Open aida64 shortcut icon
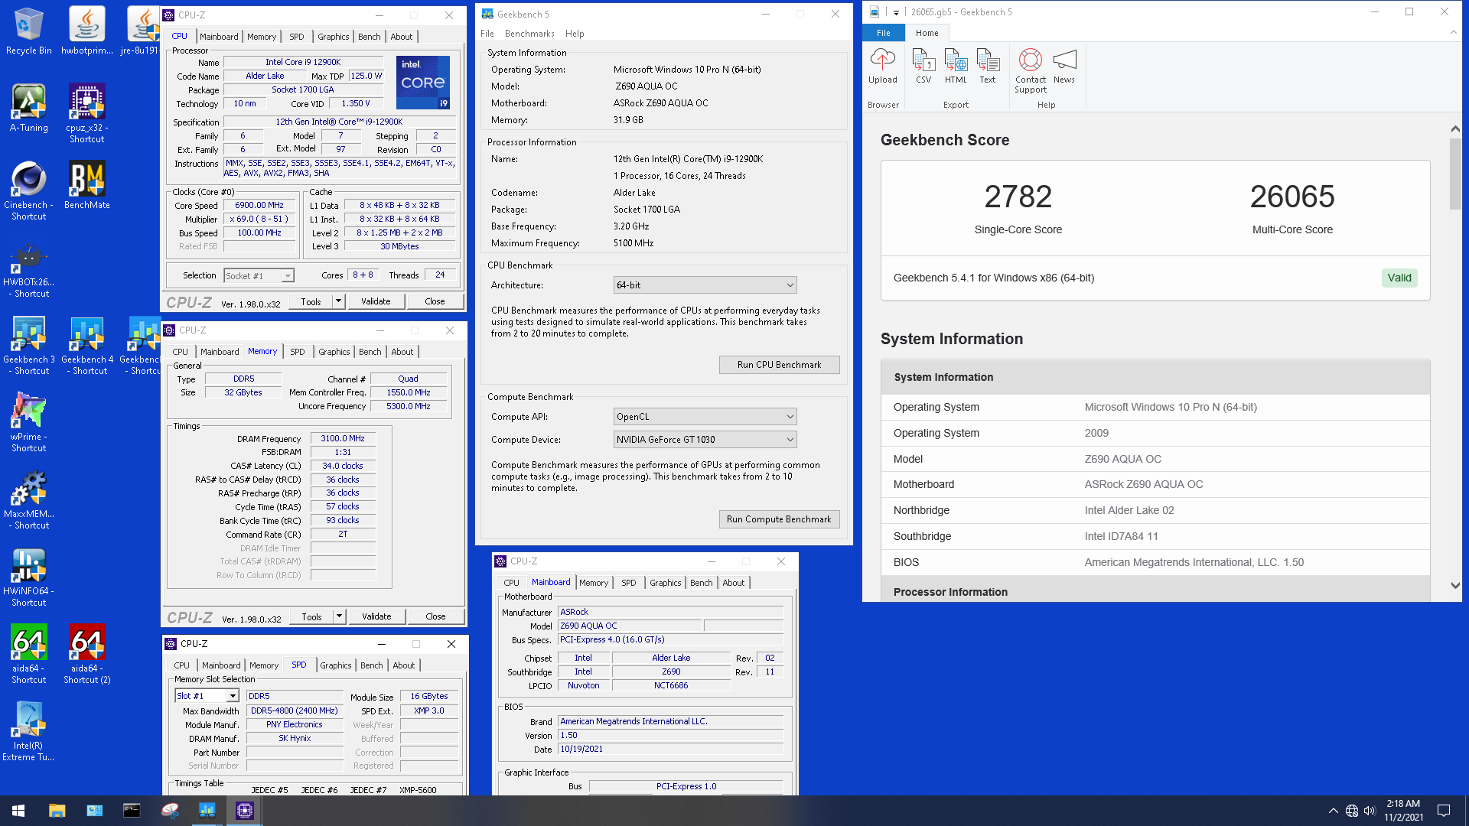Image resolution: width=1469 pixels, height=826 pixels. pyautogui.click(x=29, y=654)
